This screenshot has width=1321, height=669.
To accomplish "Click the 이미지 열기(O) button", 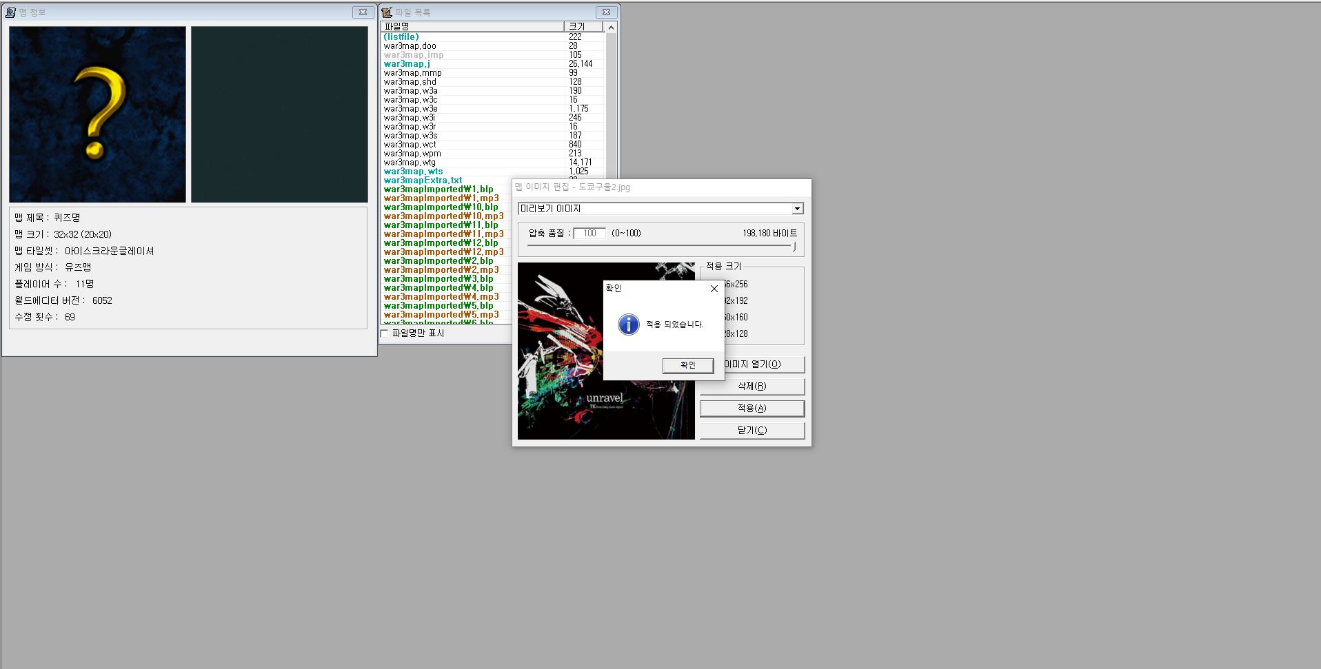I will [x=752, y=364].
